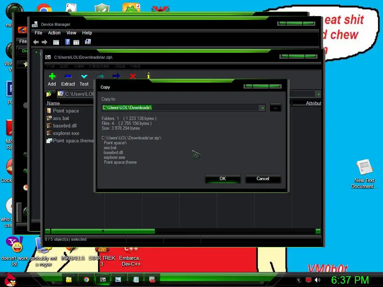383x287 pixels.
Task: Click the cyan checkmark Test icon in 7-Zip
Action: (84, 76)
